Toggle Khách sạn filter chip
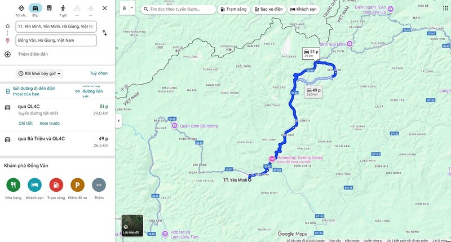Screen dimensions: 451x242 click(x=303, y=9)
